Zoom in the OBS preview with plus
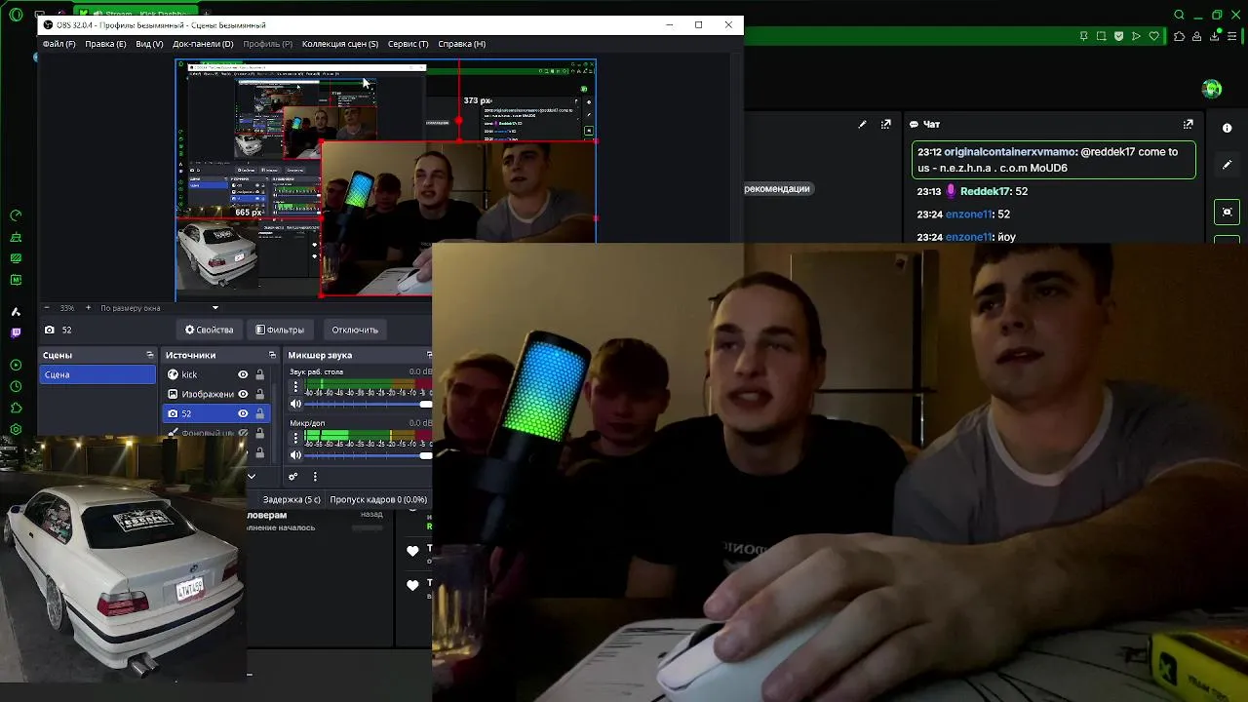Screen dimensions: 1248x702 (x=88, y=308)
